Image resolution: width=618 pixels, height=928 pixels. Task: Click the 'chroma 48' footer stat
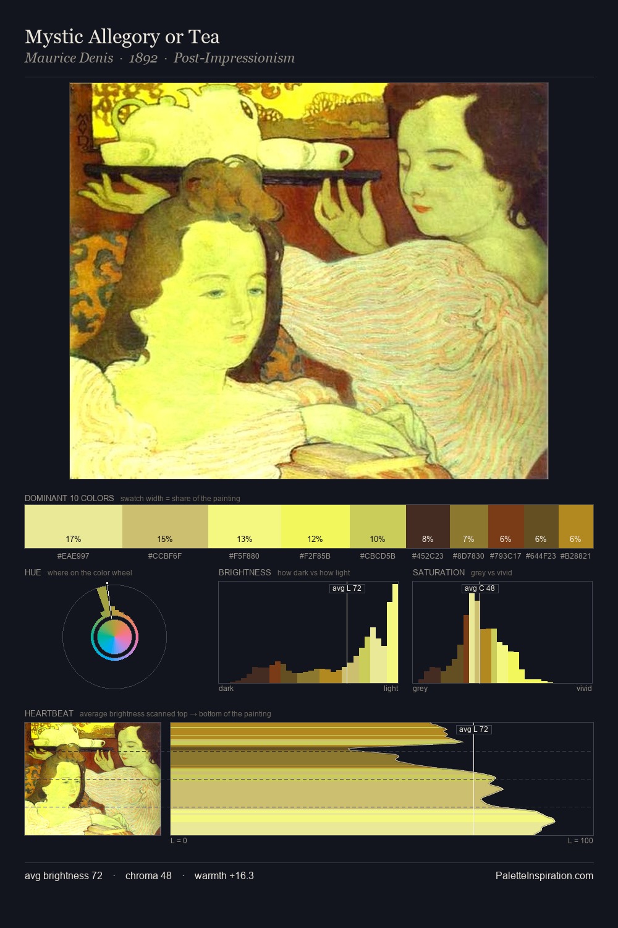148,875
